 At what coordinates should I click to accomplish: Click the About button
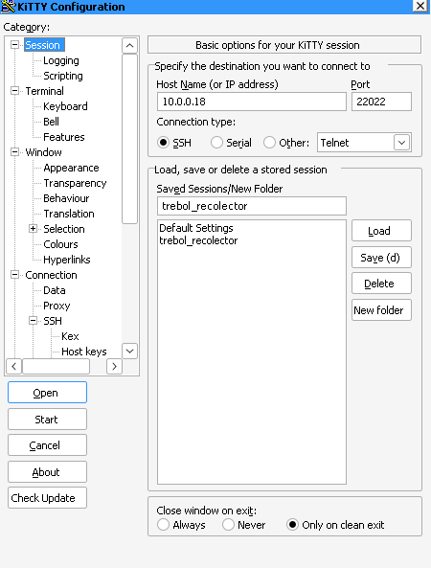click(x=48, y=472)
